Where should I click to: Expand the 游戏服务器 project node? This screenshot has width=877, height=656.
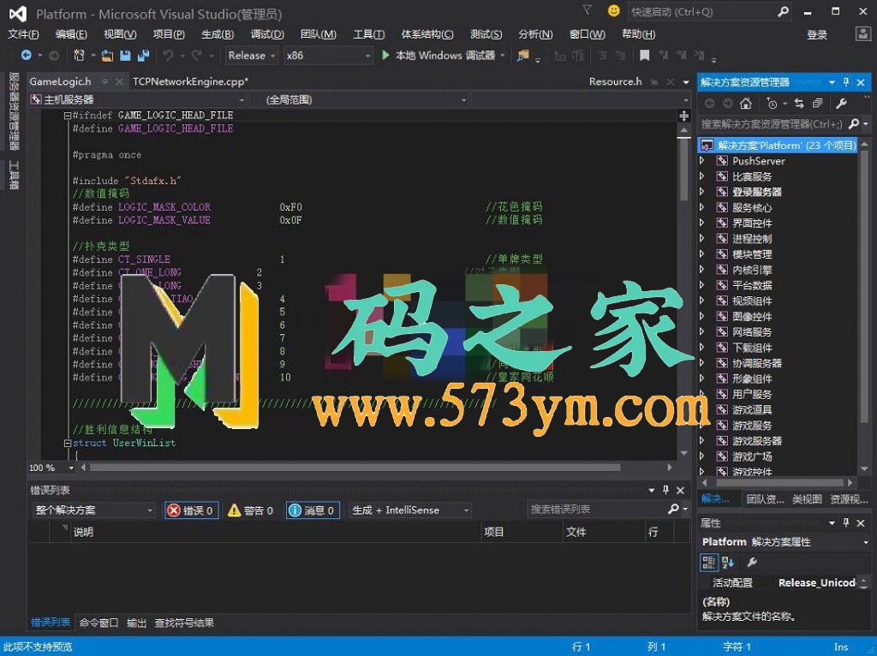(702, 441)
